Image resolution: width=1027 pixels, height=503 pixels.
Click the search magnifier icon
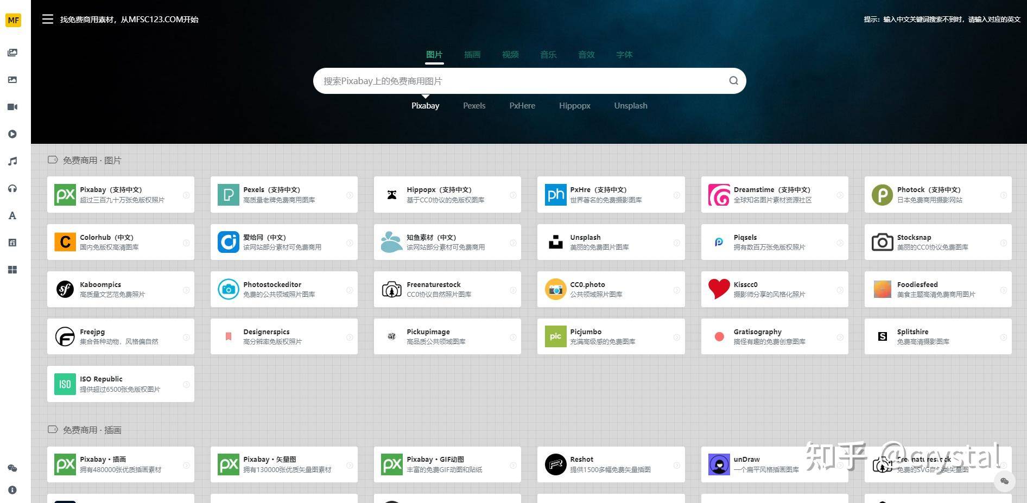point(733,81)
